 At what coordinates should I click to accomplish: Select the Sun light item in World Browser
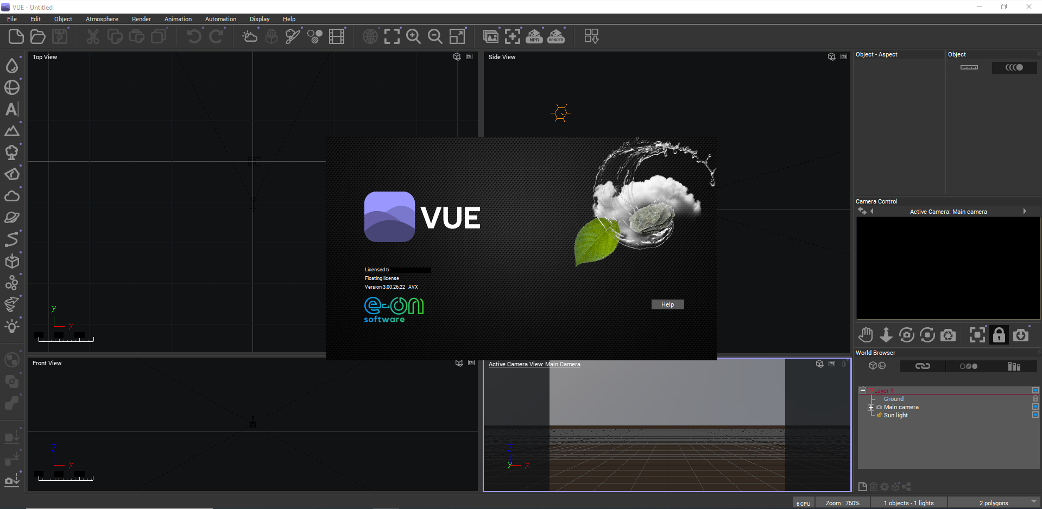pyautogui.click(x=895, y=415)
